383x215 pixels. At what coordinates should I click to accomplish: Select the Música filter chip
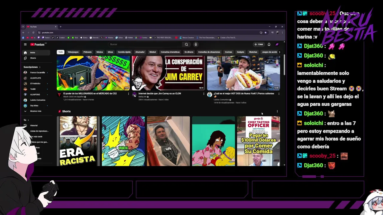(x=100, y=52)
